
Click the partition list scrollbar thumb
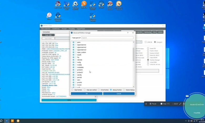click(134, 54)
